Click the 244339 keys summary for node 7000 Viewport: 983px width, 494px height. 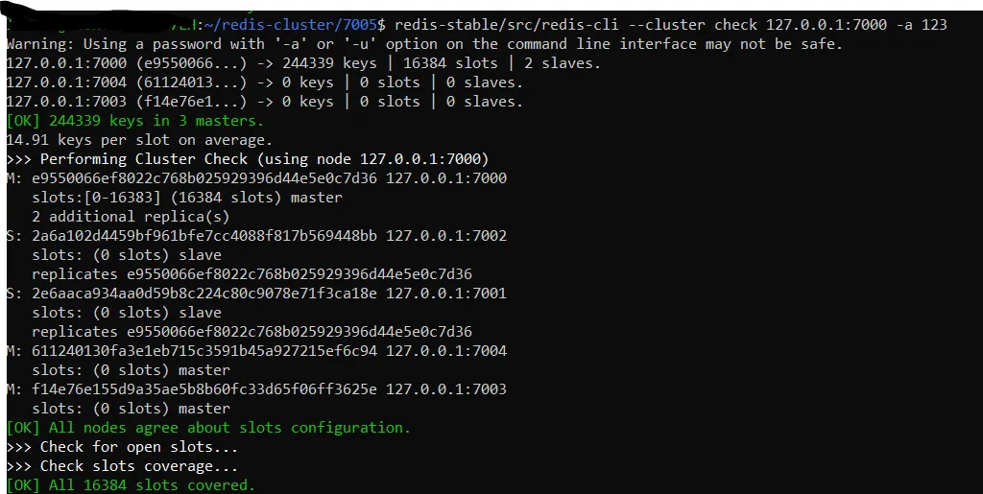tap(303, 63)
